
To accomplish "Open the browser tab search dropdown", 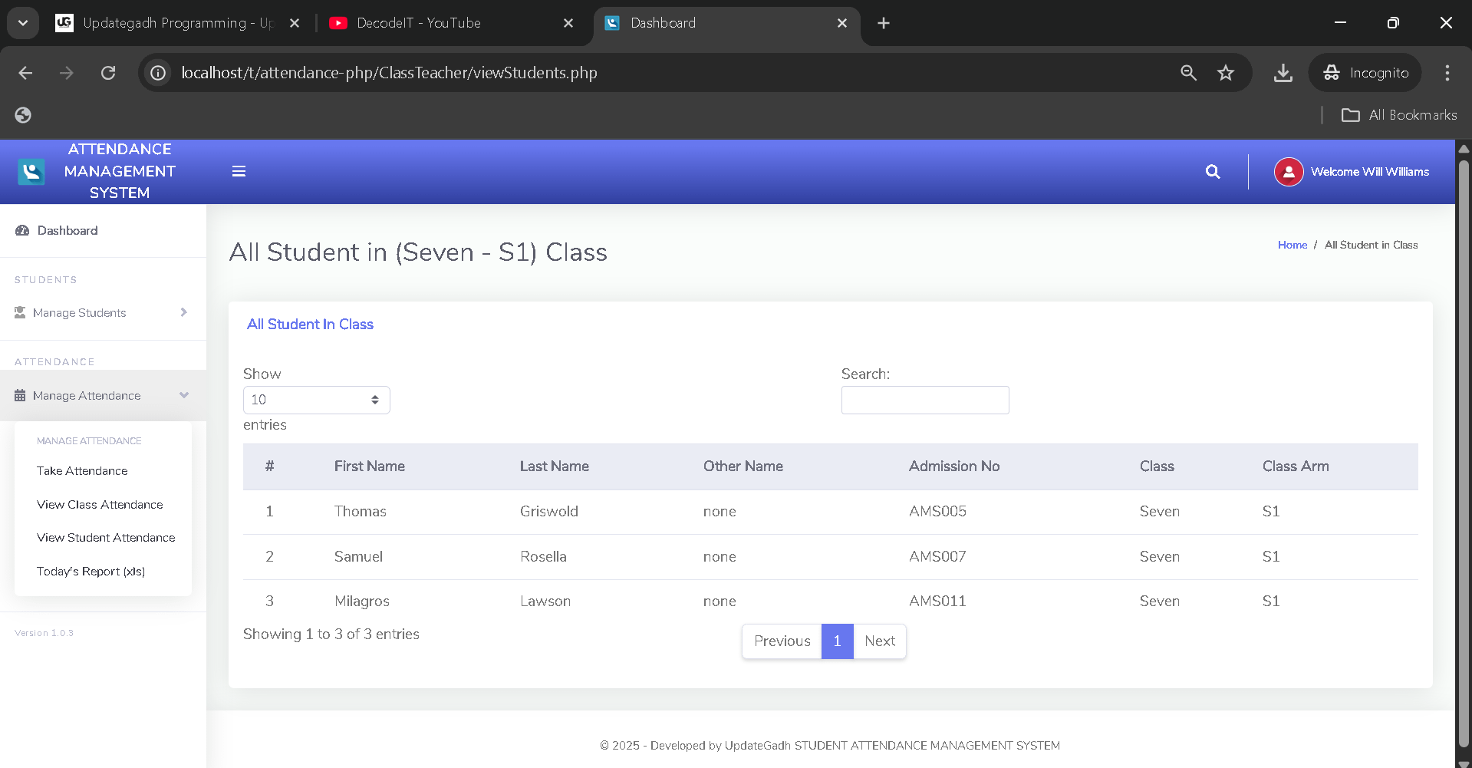I will tap(22, 22).
